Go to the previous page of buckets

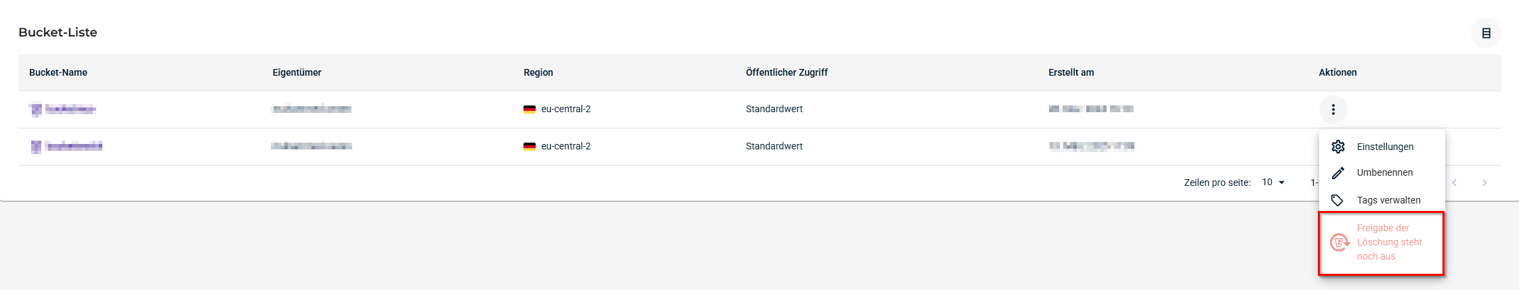1454,183
